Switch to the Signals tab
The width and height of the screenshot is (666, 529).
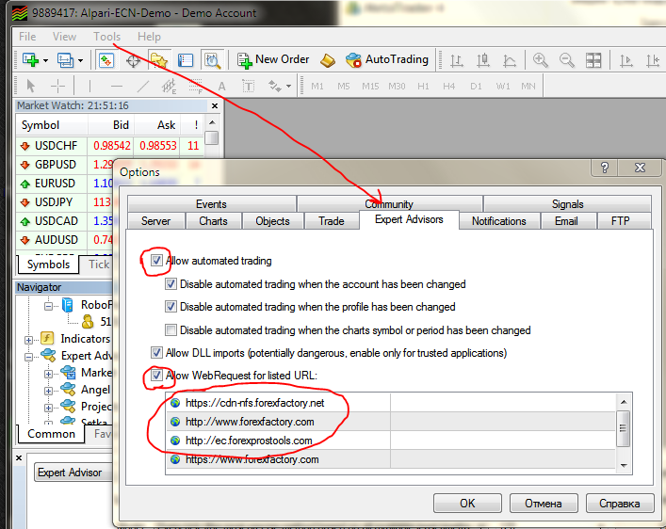click(567, 204)
